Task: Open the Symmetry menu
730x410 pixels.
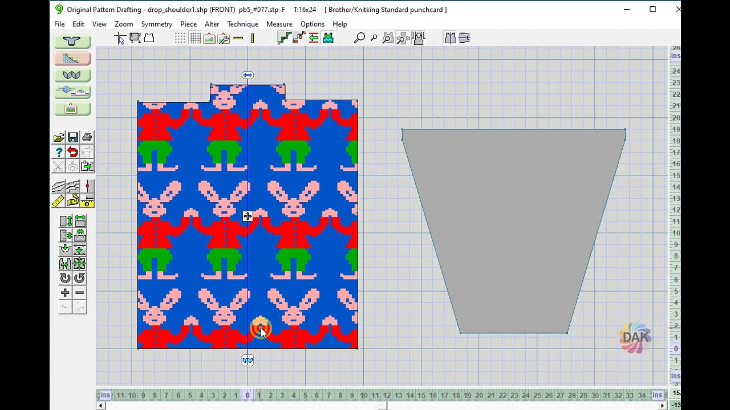Action: click(x=156, y=24)
